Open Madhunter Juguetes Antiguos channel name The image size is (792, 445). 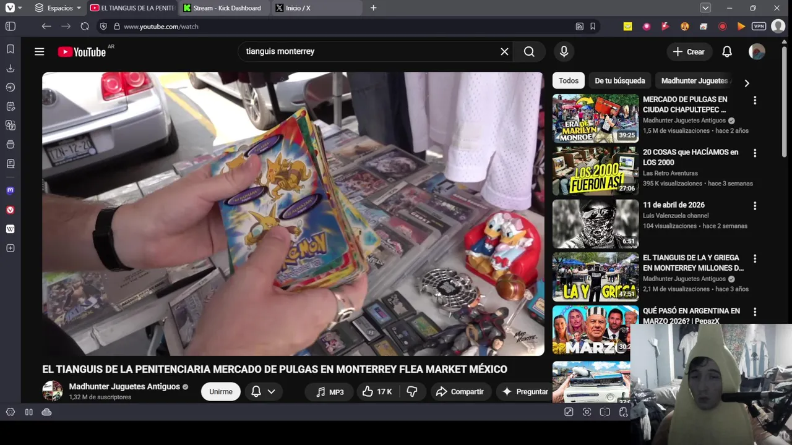coord(124,387)
